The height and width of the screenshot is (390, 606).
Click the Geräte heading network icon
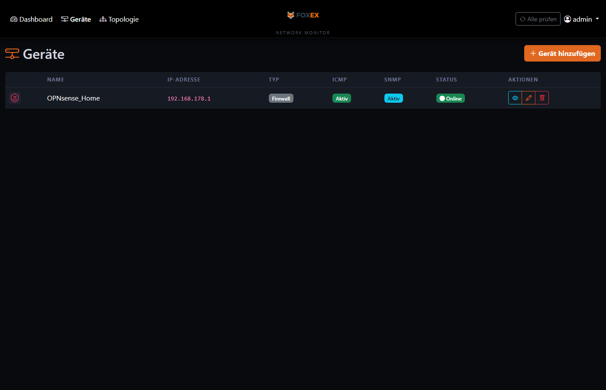[x=12, y=54]
